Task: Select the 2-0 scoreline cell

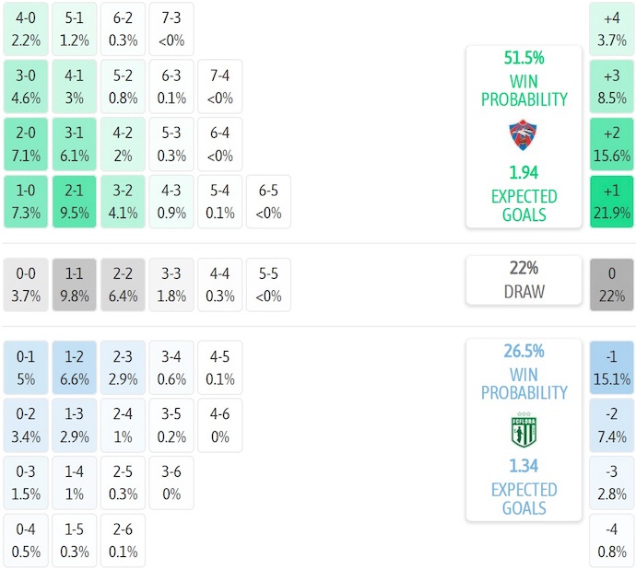Action: tap(28, 144)
